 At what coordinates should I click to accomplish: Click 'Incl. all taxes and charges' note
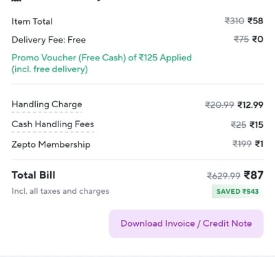tap(60, 191)
